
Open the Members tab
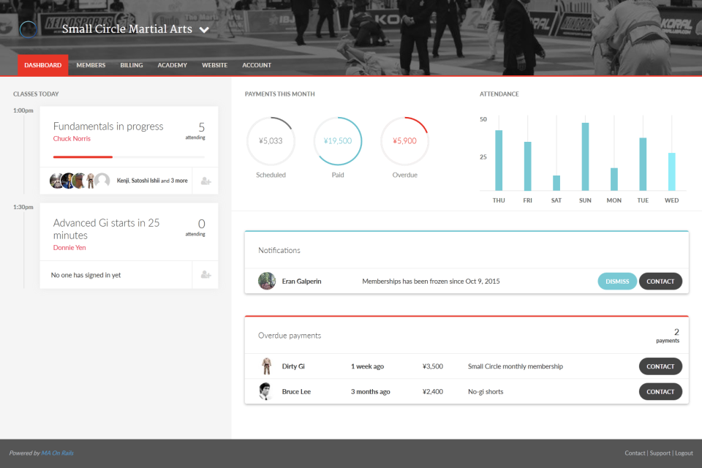[x=91, y=65]
